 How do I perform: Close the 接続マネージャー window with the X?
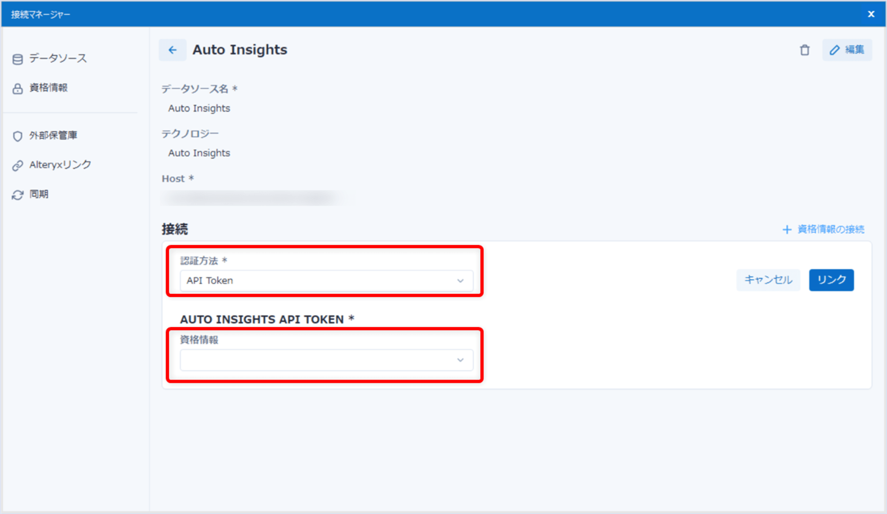871,14
